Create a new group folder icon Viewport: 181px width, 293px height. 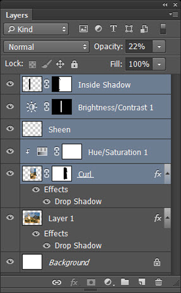tap(125, 282)
